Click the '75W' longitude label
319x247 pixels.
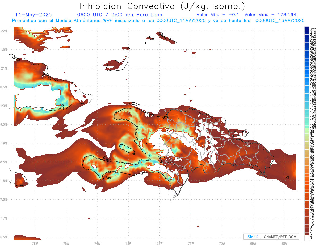66,243
